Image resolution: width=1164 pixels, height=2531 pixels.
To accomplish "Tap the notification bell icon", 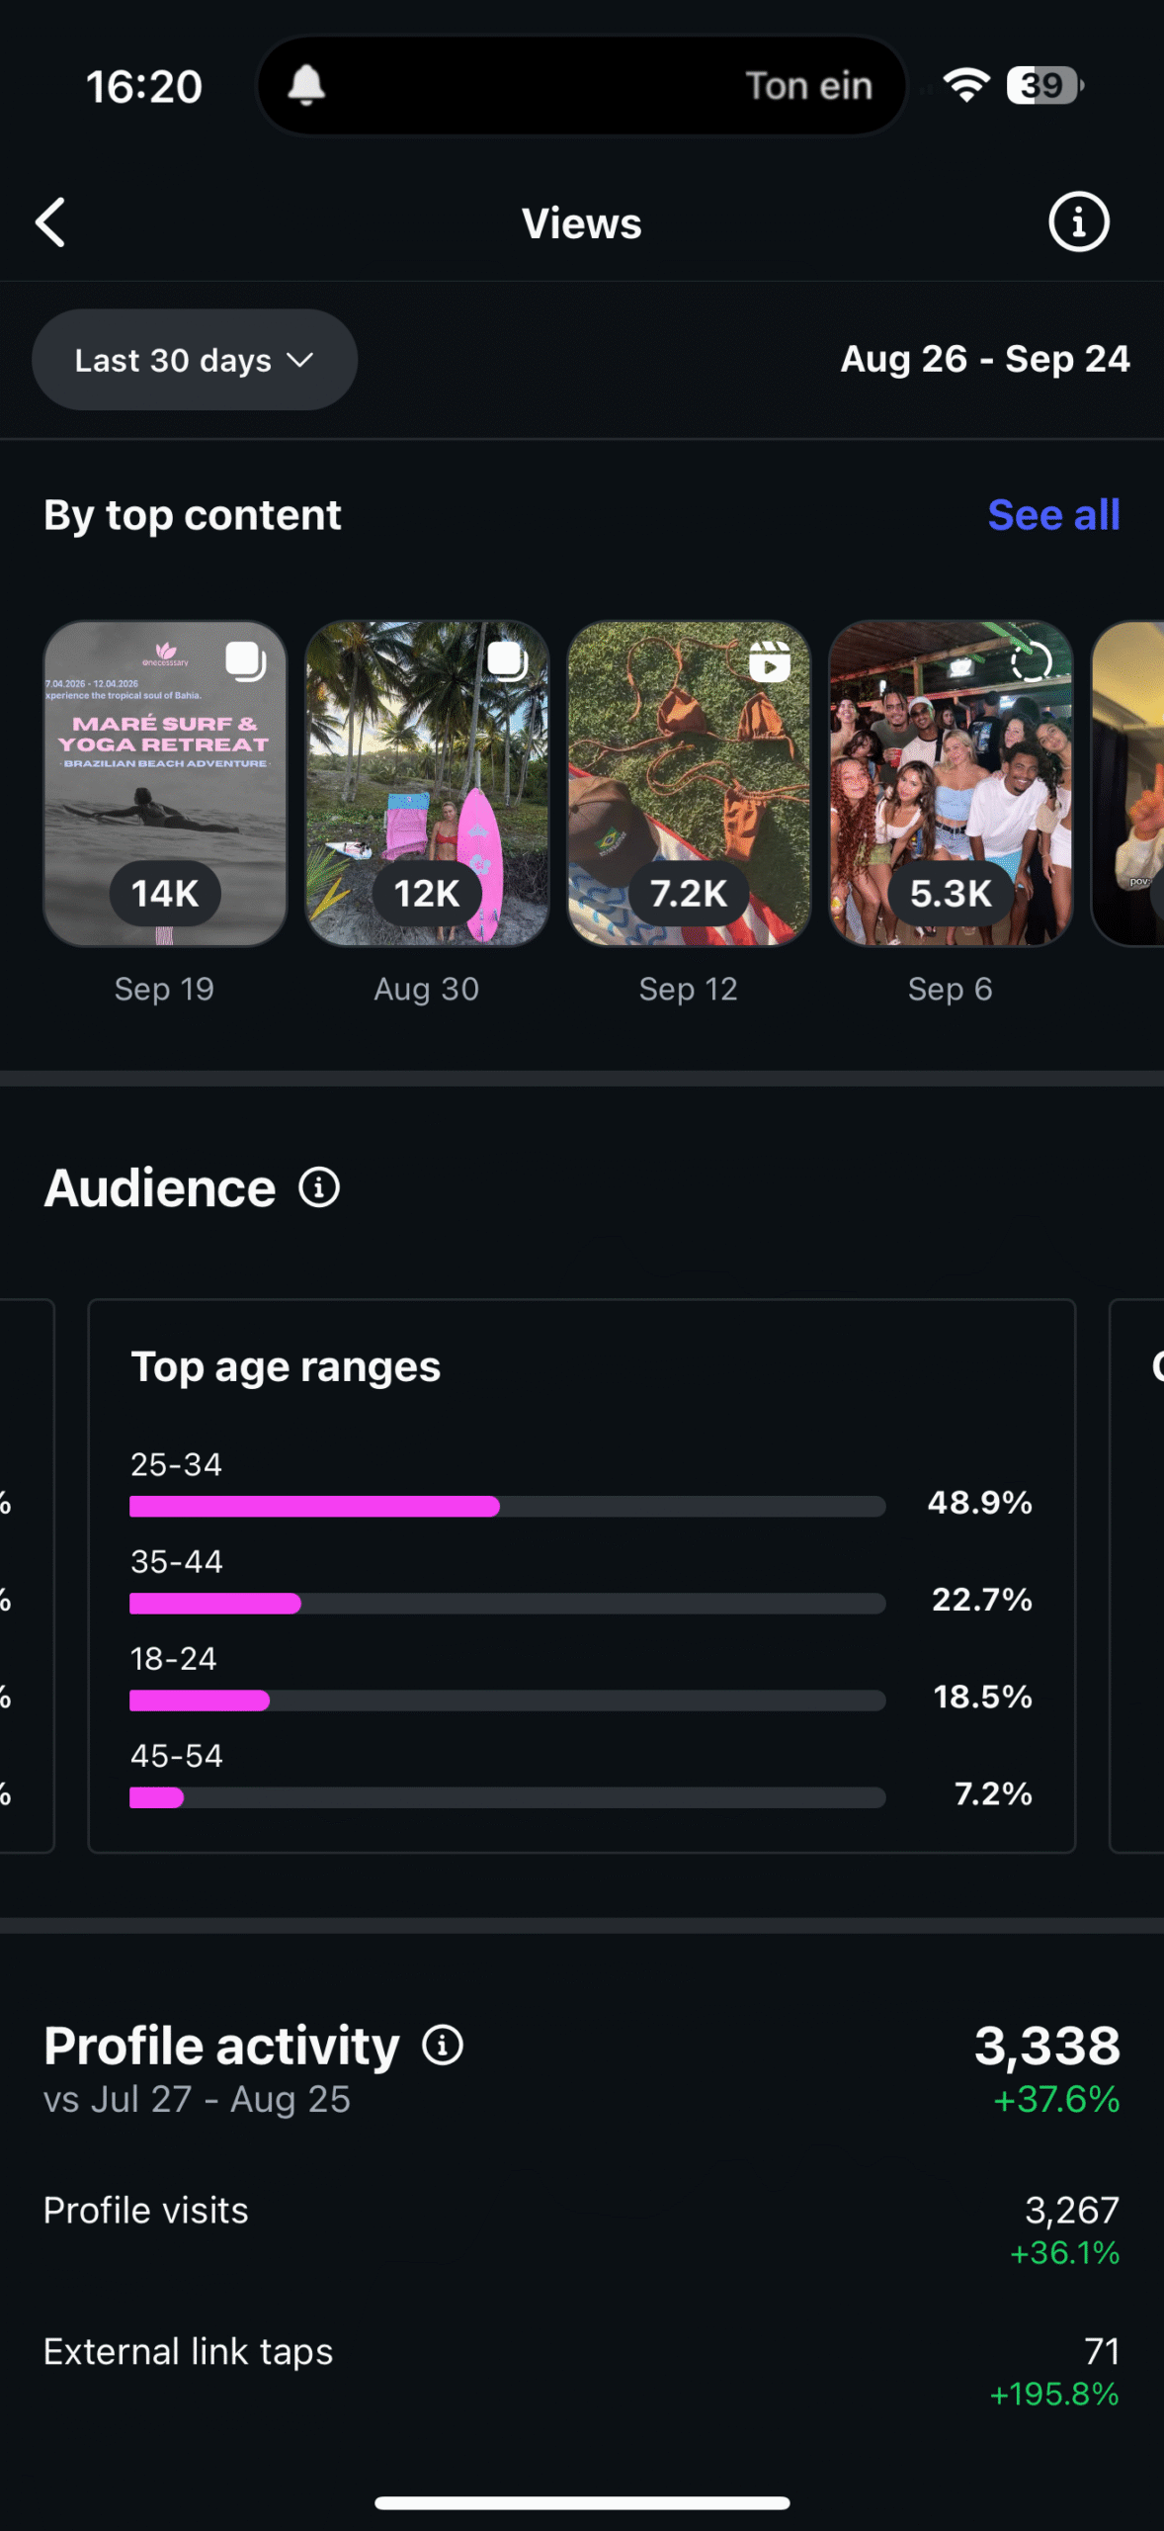I will 305,86.
